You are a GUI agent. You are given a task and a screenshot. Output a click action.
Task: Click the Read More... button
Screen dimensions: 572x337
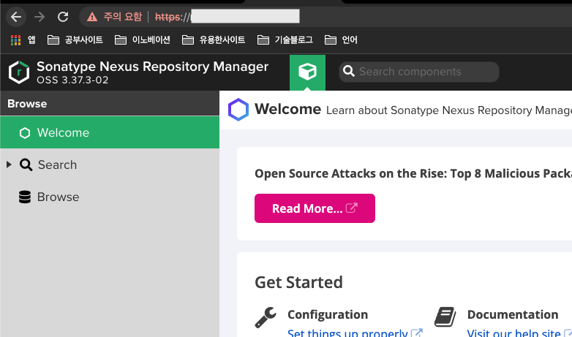point(315,208)
